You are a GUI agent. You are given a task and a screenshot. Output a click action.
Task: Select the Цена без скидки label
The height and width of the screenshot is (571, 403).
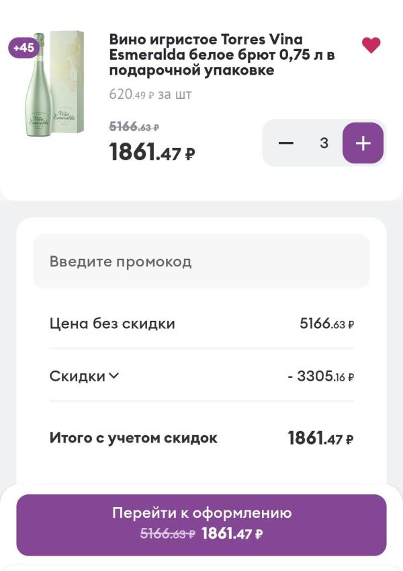click(112, 323)
